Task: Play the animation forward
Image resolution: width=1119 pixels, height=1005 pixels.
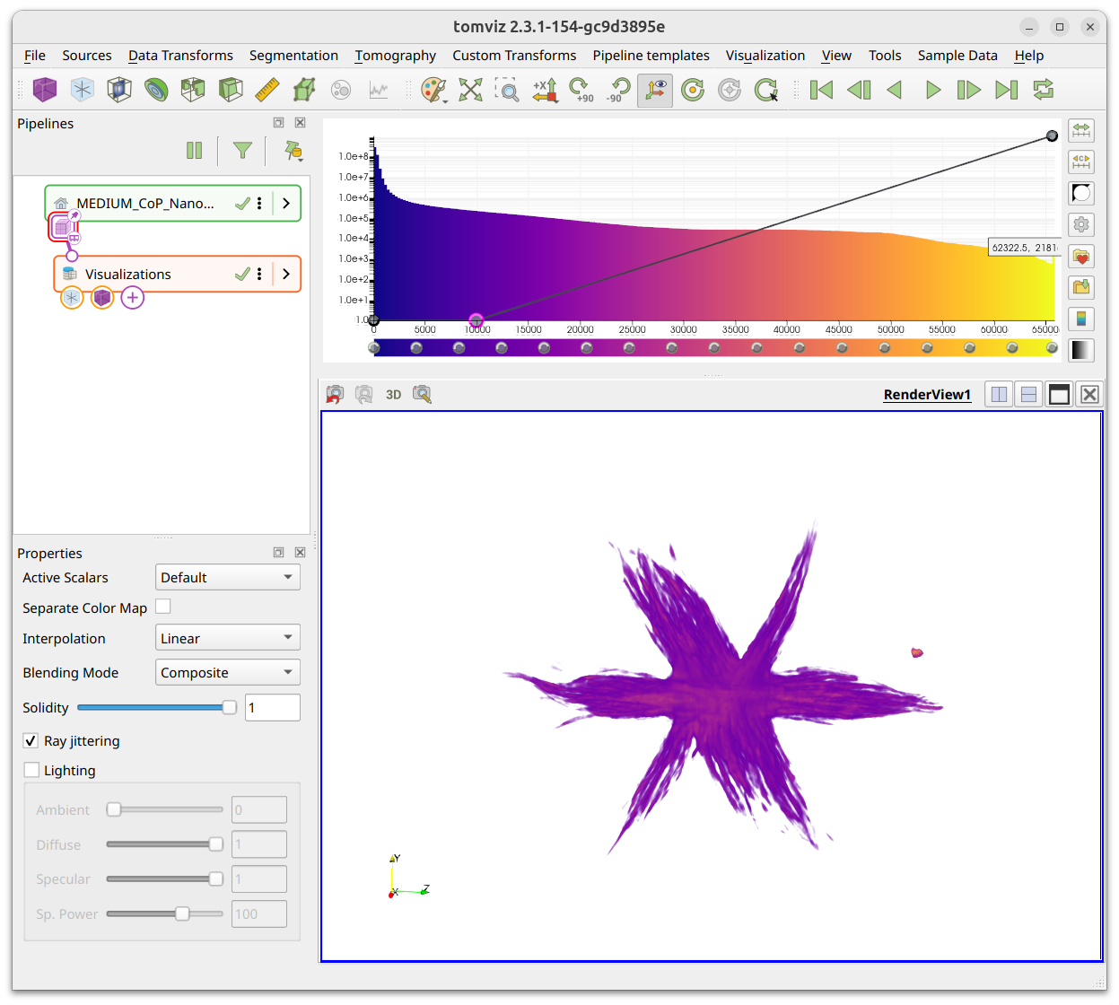Action: 932,90
